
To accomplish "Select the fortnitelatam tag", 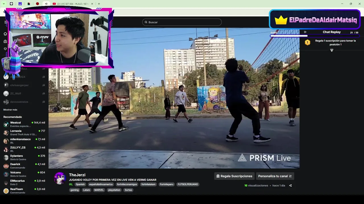I will point(148,184).
